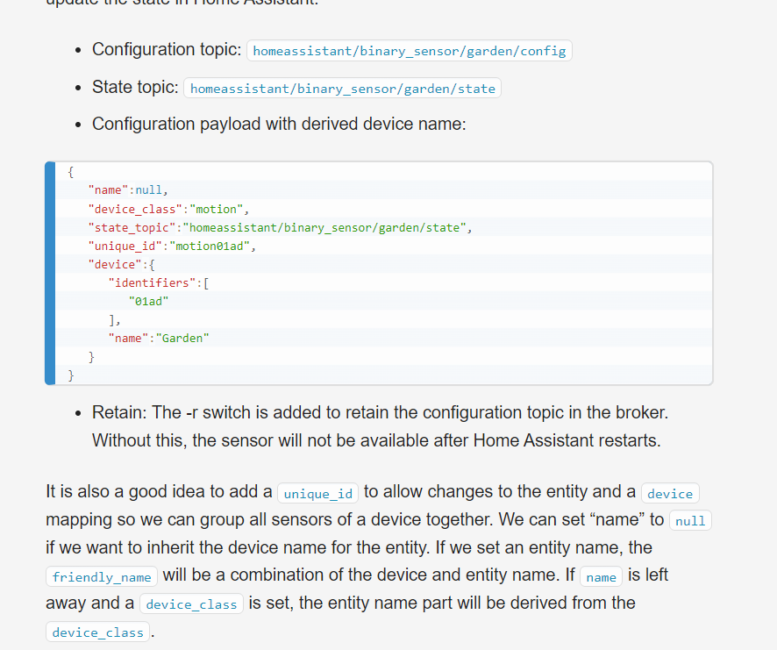
Task: Click the '"name":"Garden"' code line
Action: (159, 338)
